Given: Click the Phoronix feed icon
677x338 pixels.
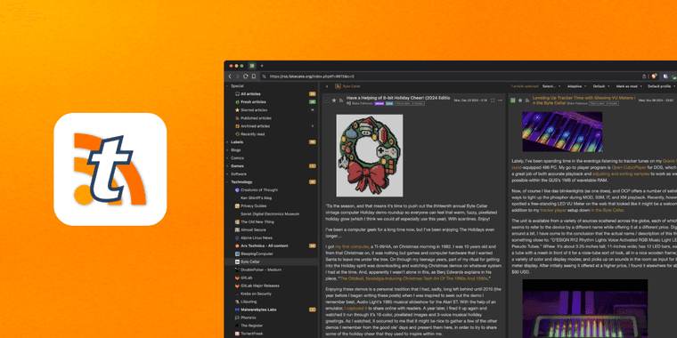Looking at the screenshot, I should [x=237, y=318].
